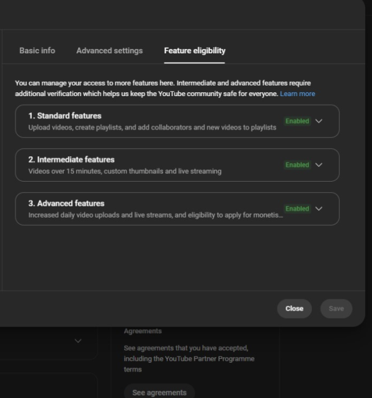Click the Enabled badge for Standard features
The image size is (372, 398).
(297, 122)
